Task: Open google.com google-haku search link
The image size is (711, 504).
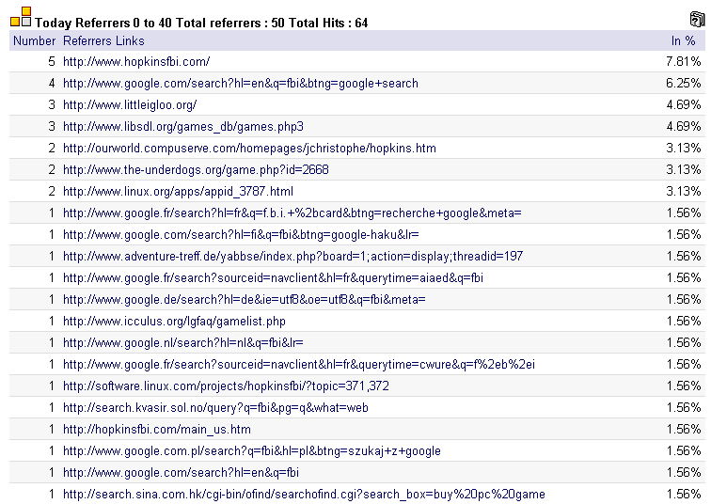Action: pos(241,235)
